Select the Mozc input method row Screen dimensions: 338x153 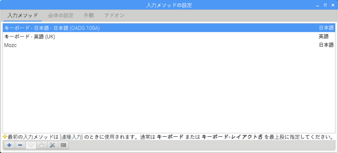[169, 45]
